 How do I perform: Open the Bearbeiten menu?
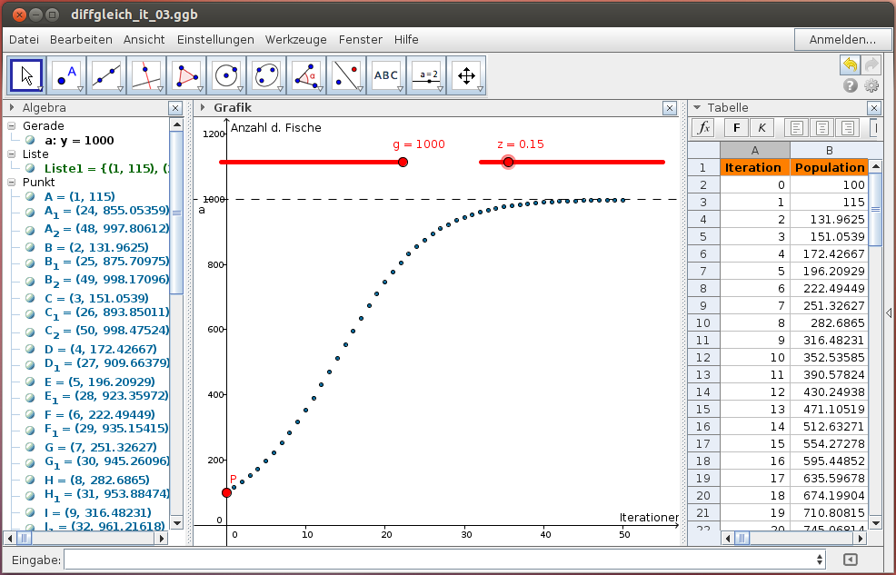81,39
